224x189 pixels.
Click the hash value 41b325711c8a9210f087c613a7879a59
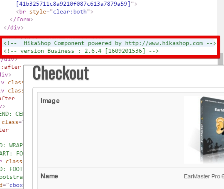[73, 4]
